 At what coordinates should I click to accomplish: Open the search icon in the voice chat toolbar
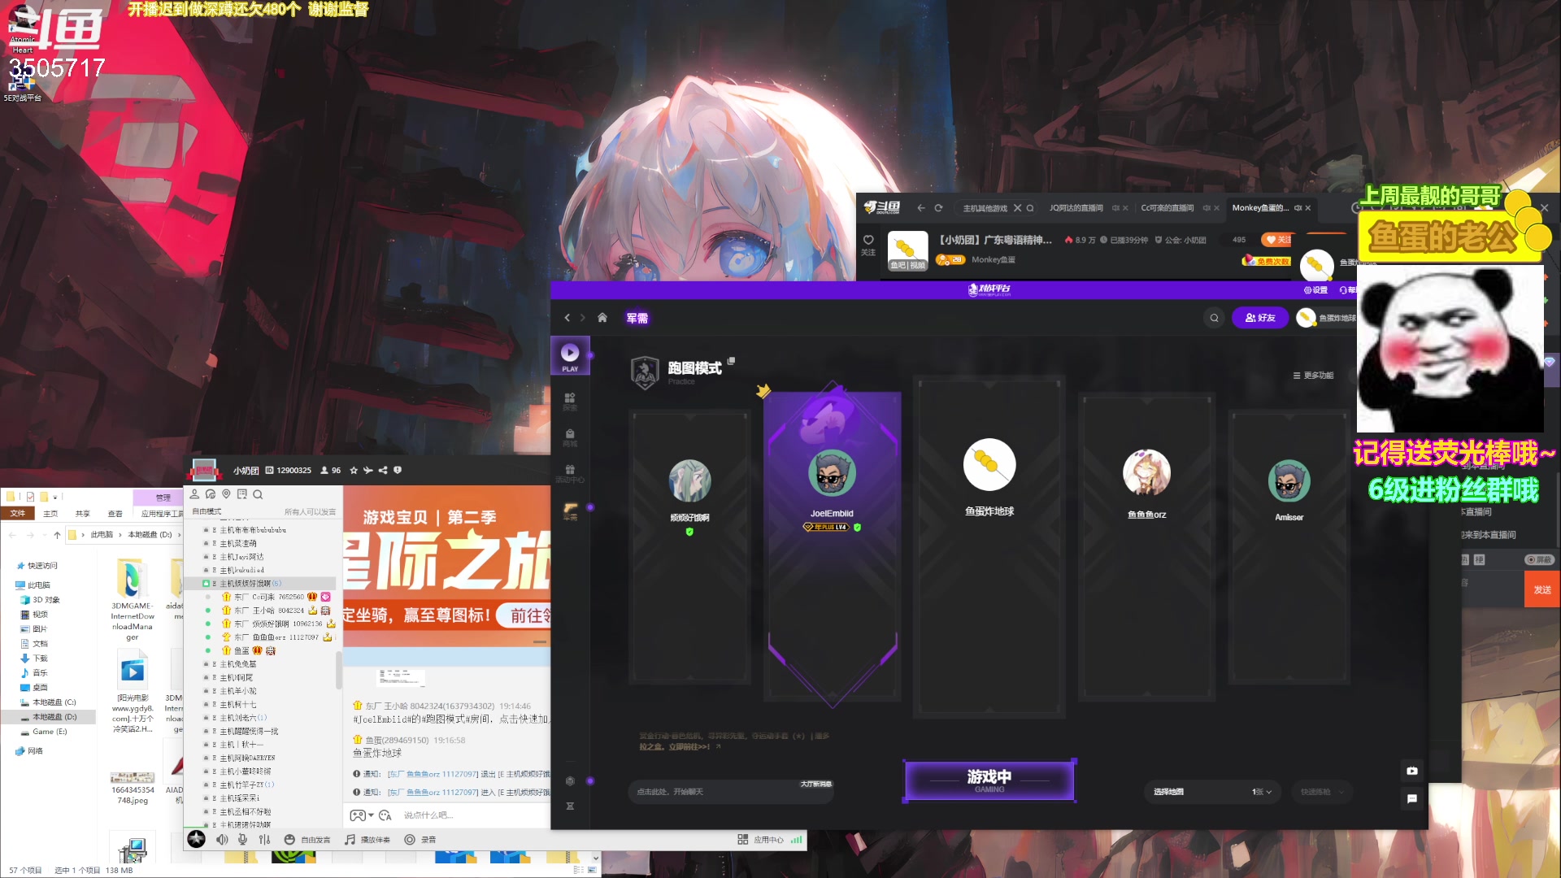point(258,494)
